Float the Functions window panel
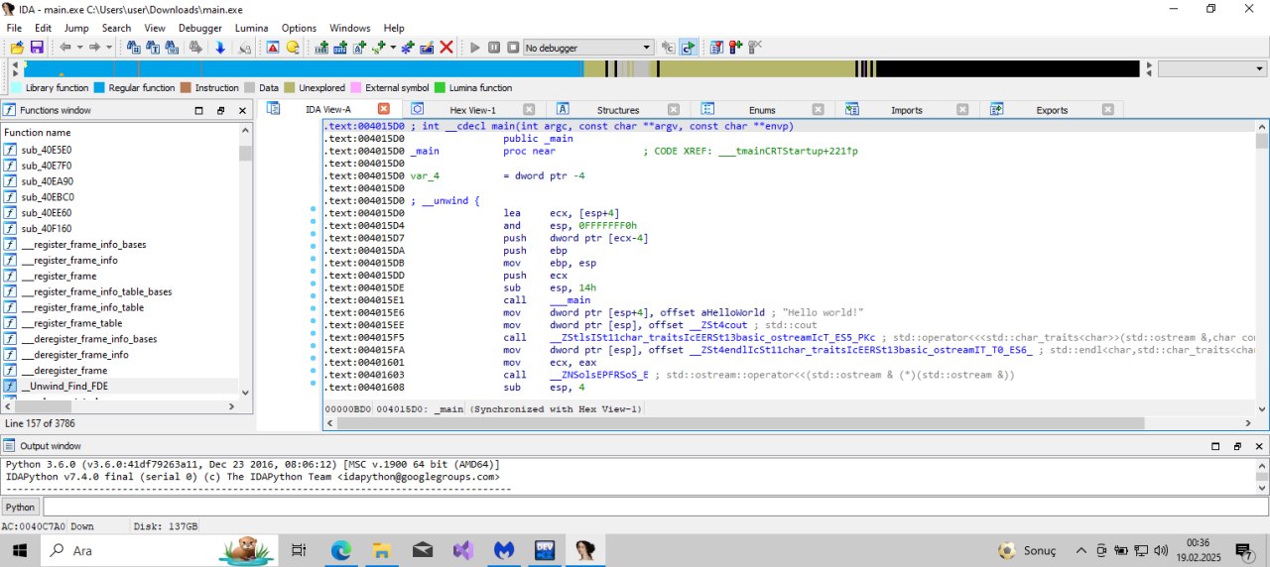The height and width of the screenshot is (567, 1270). (x=220, y=110)
